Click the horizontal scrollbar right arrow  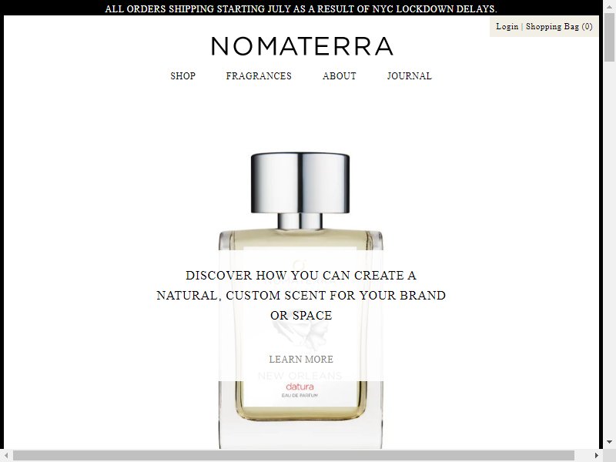coord(596,456)
